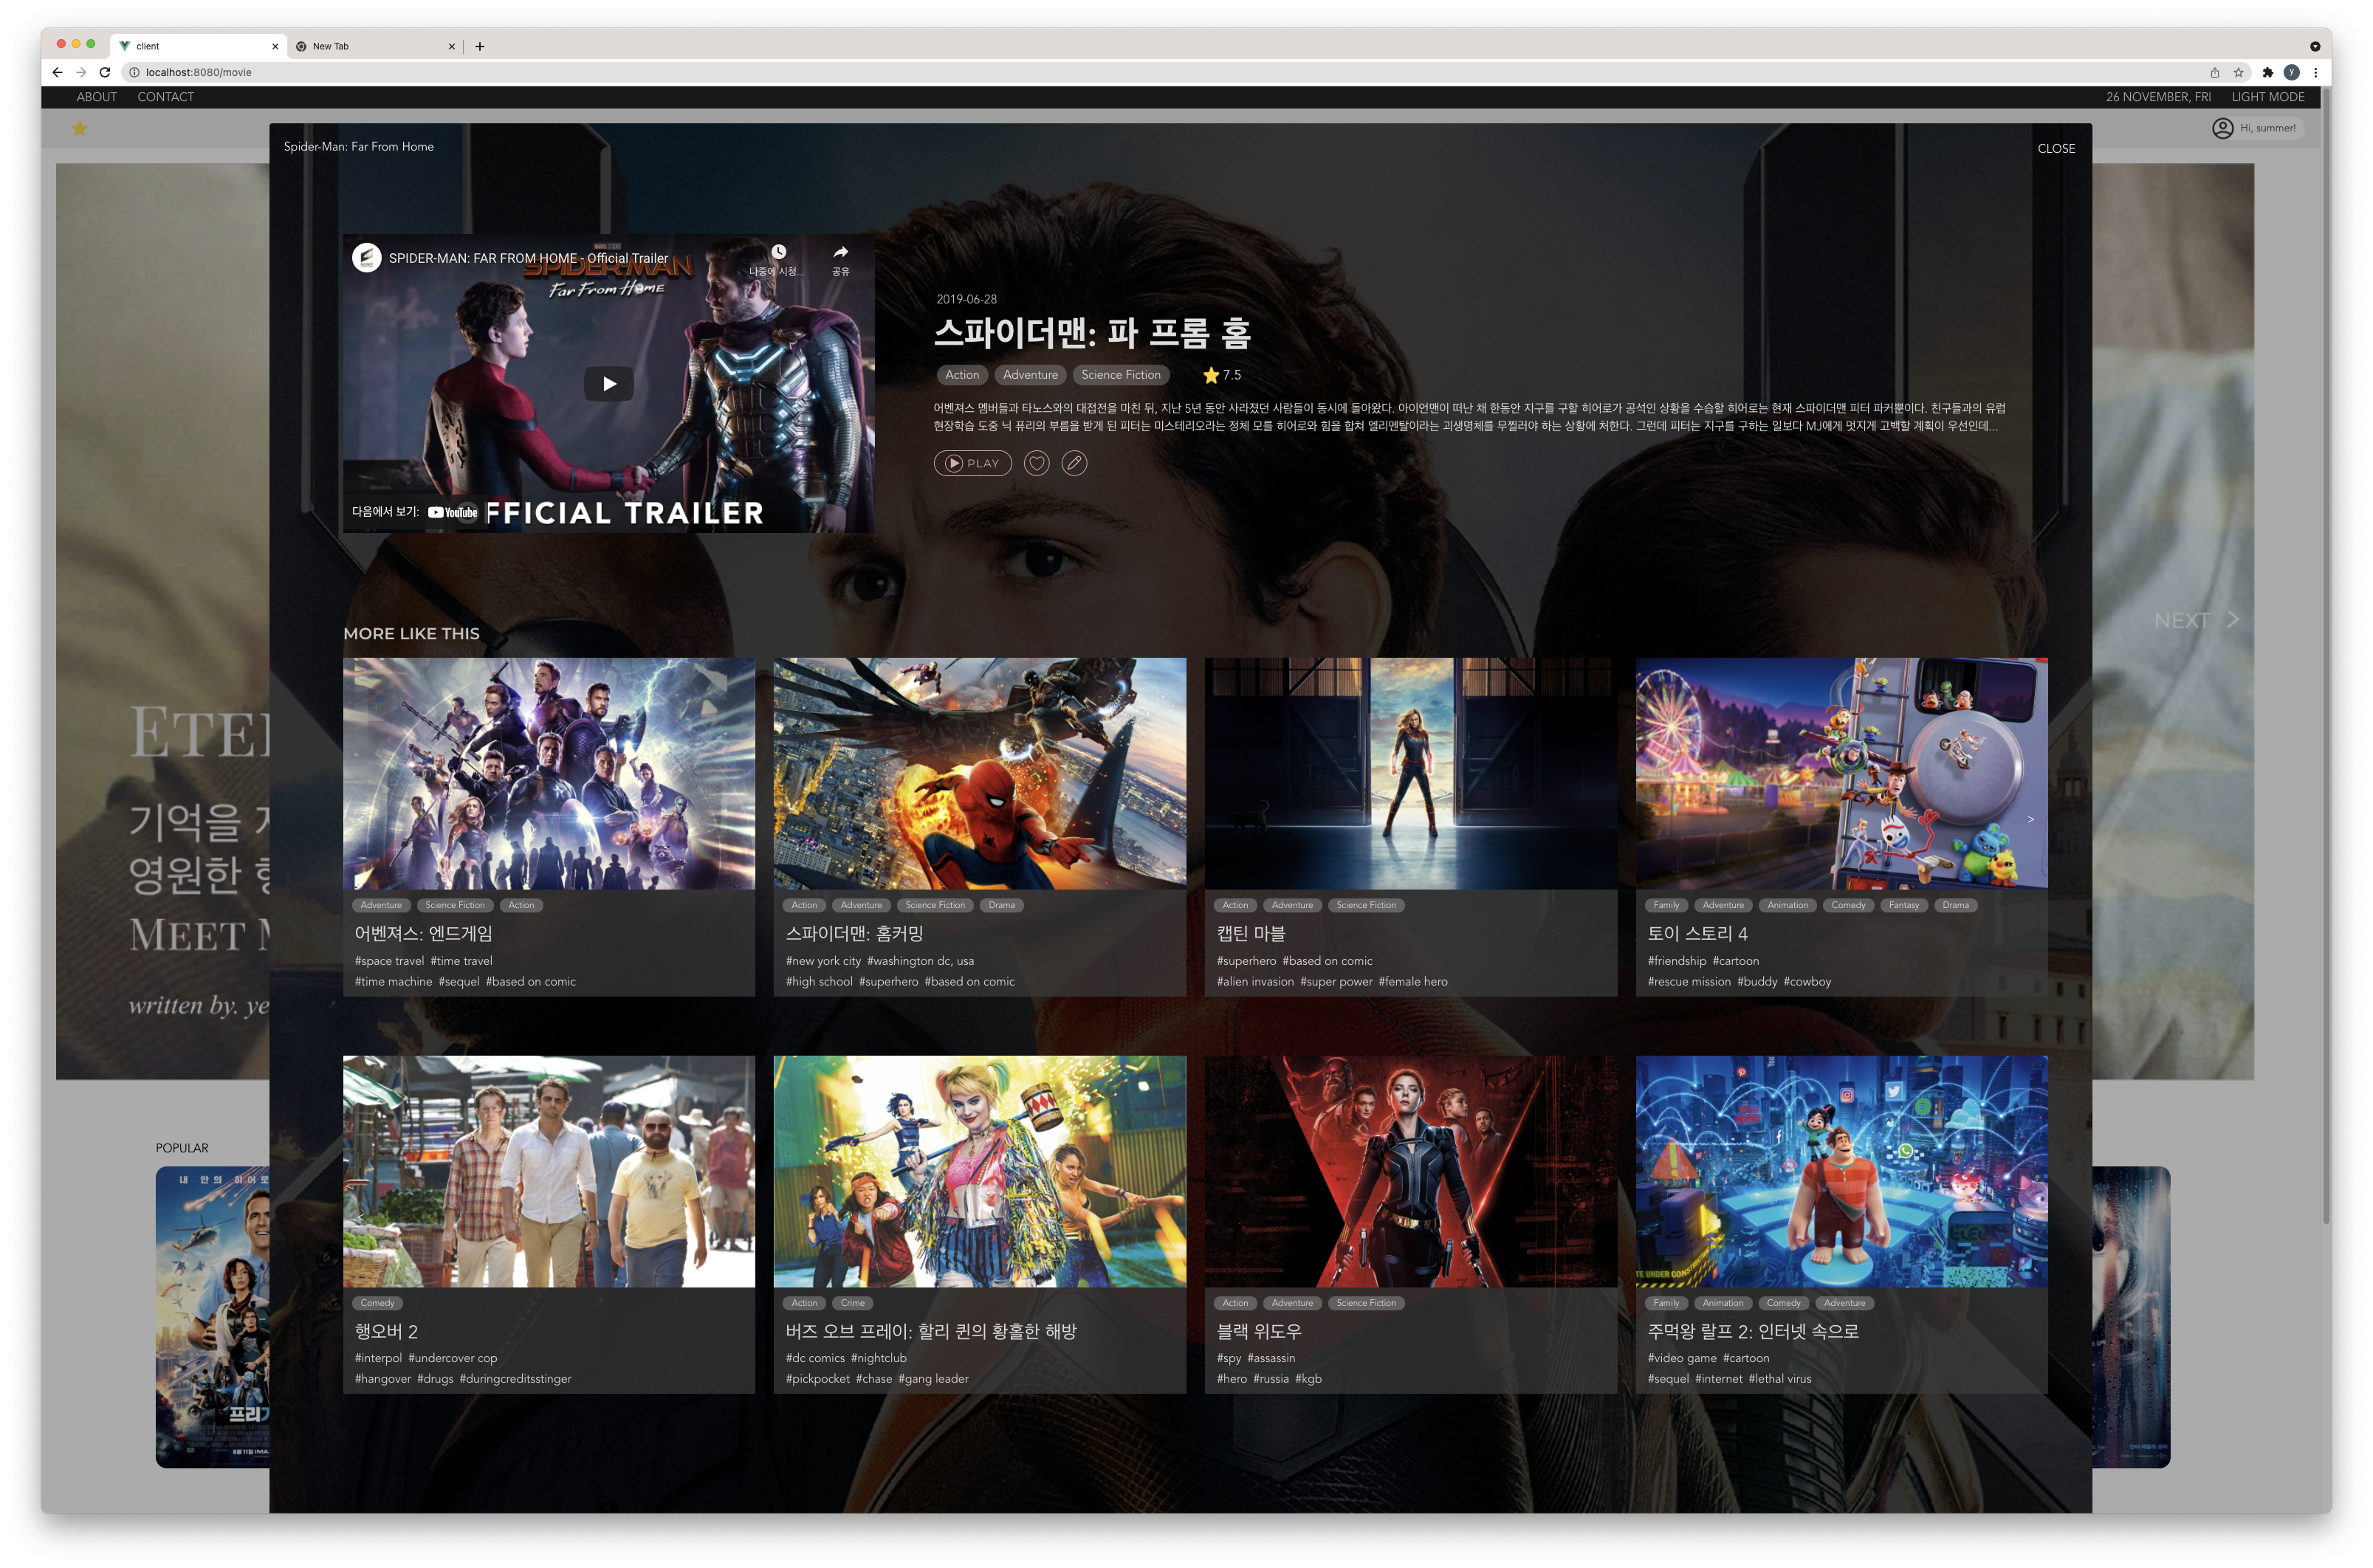Screen dimensions: 2373x1568
Task: Click the browser back arrow
Action: [57, 72]
